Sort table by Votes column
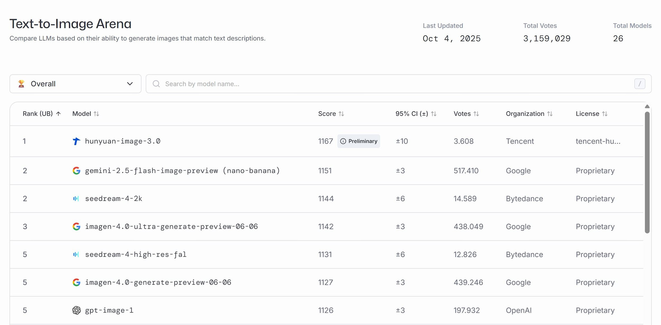 coord(466,114)
